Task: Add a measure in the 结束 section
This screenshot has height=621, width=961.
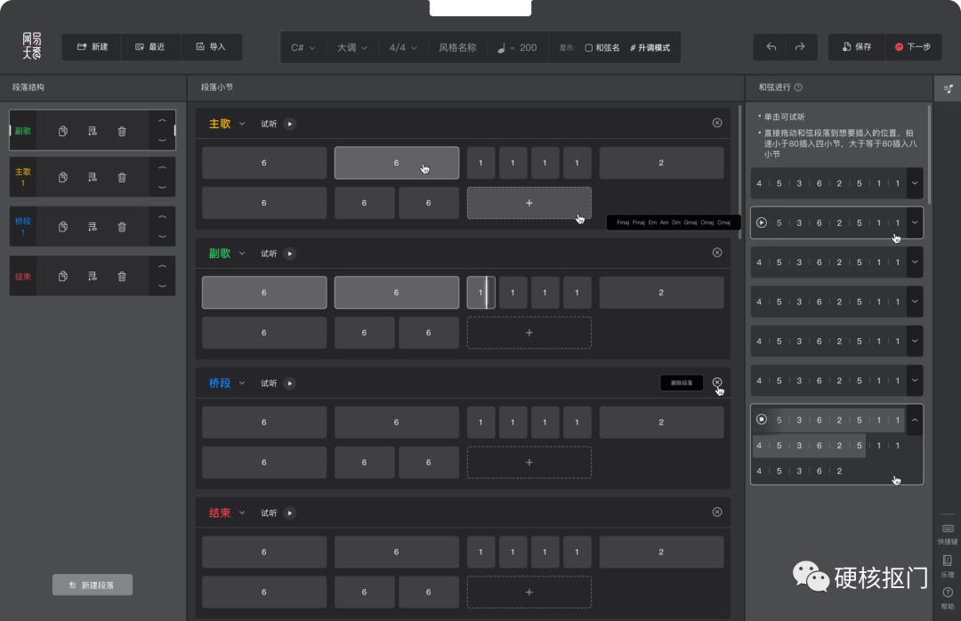Action: click(529, 593)
